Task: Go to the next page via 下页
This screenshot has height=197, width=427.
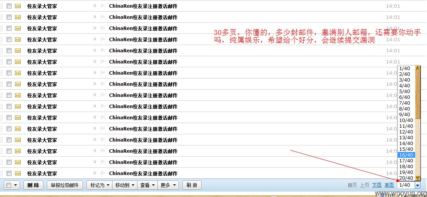Action: (377, 185)
